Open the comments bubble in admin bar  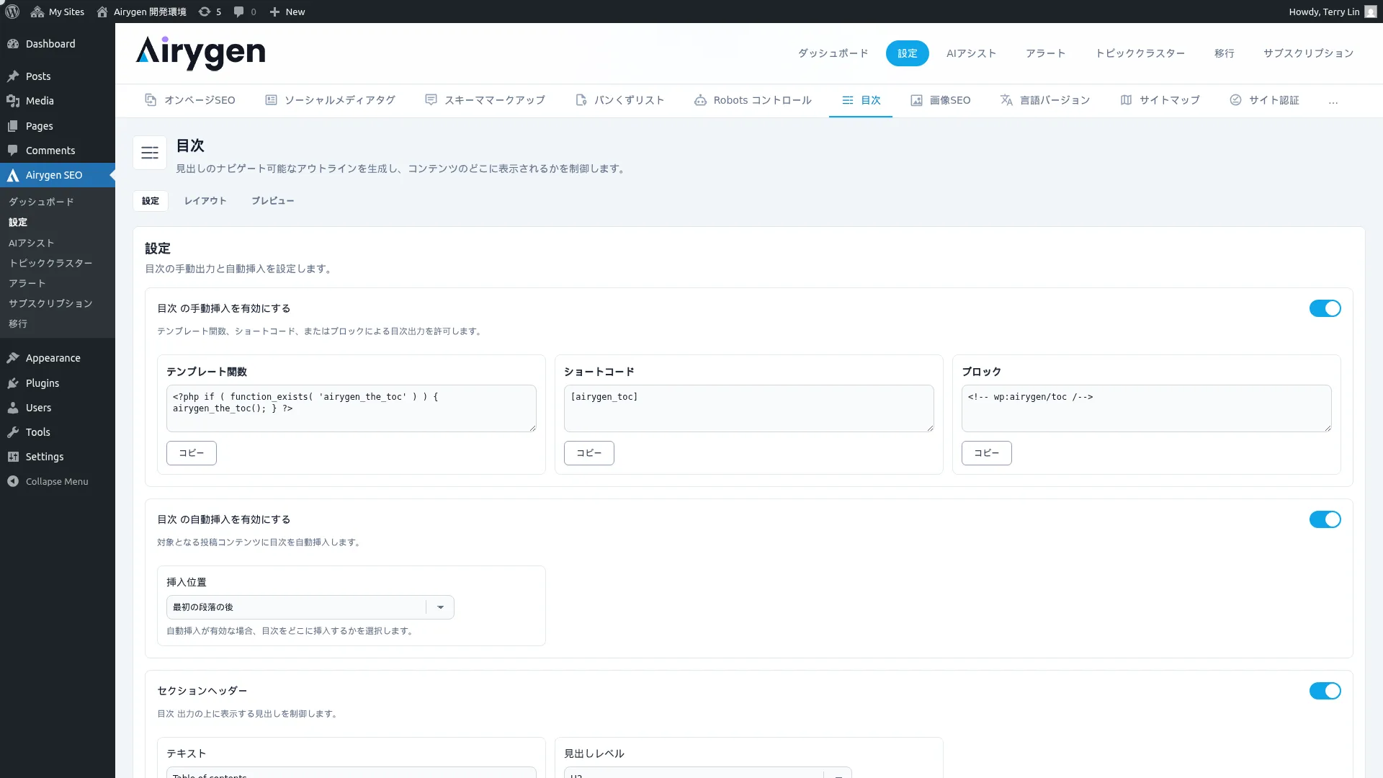click(239, 12)
